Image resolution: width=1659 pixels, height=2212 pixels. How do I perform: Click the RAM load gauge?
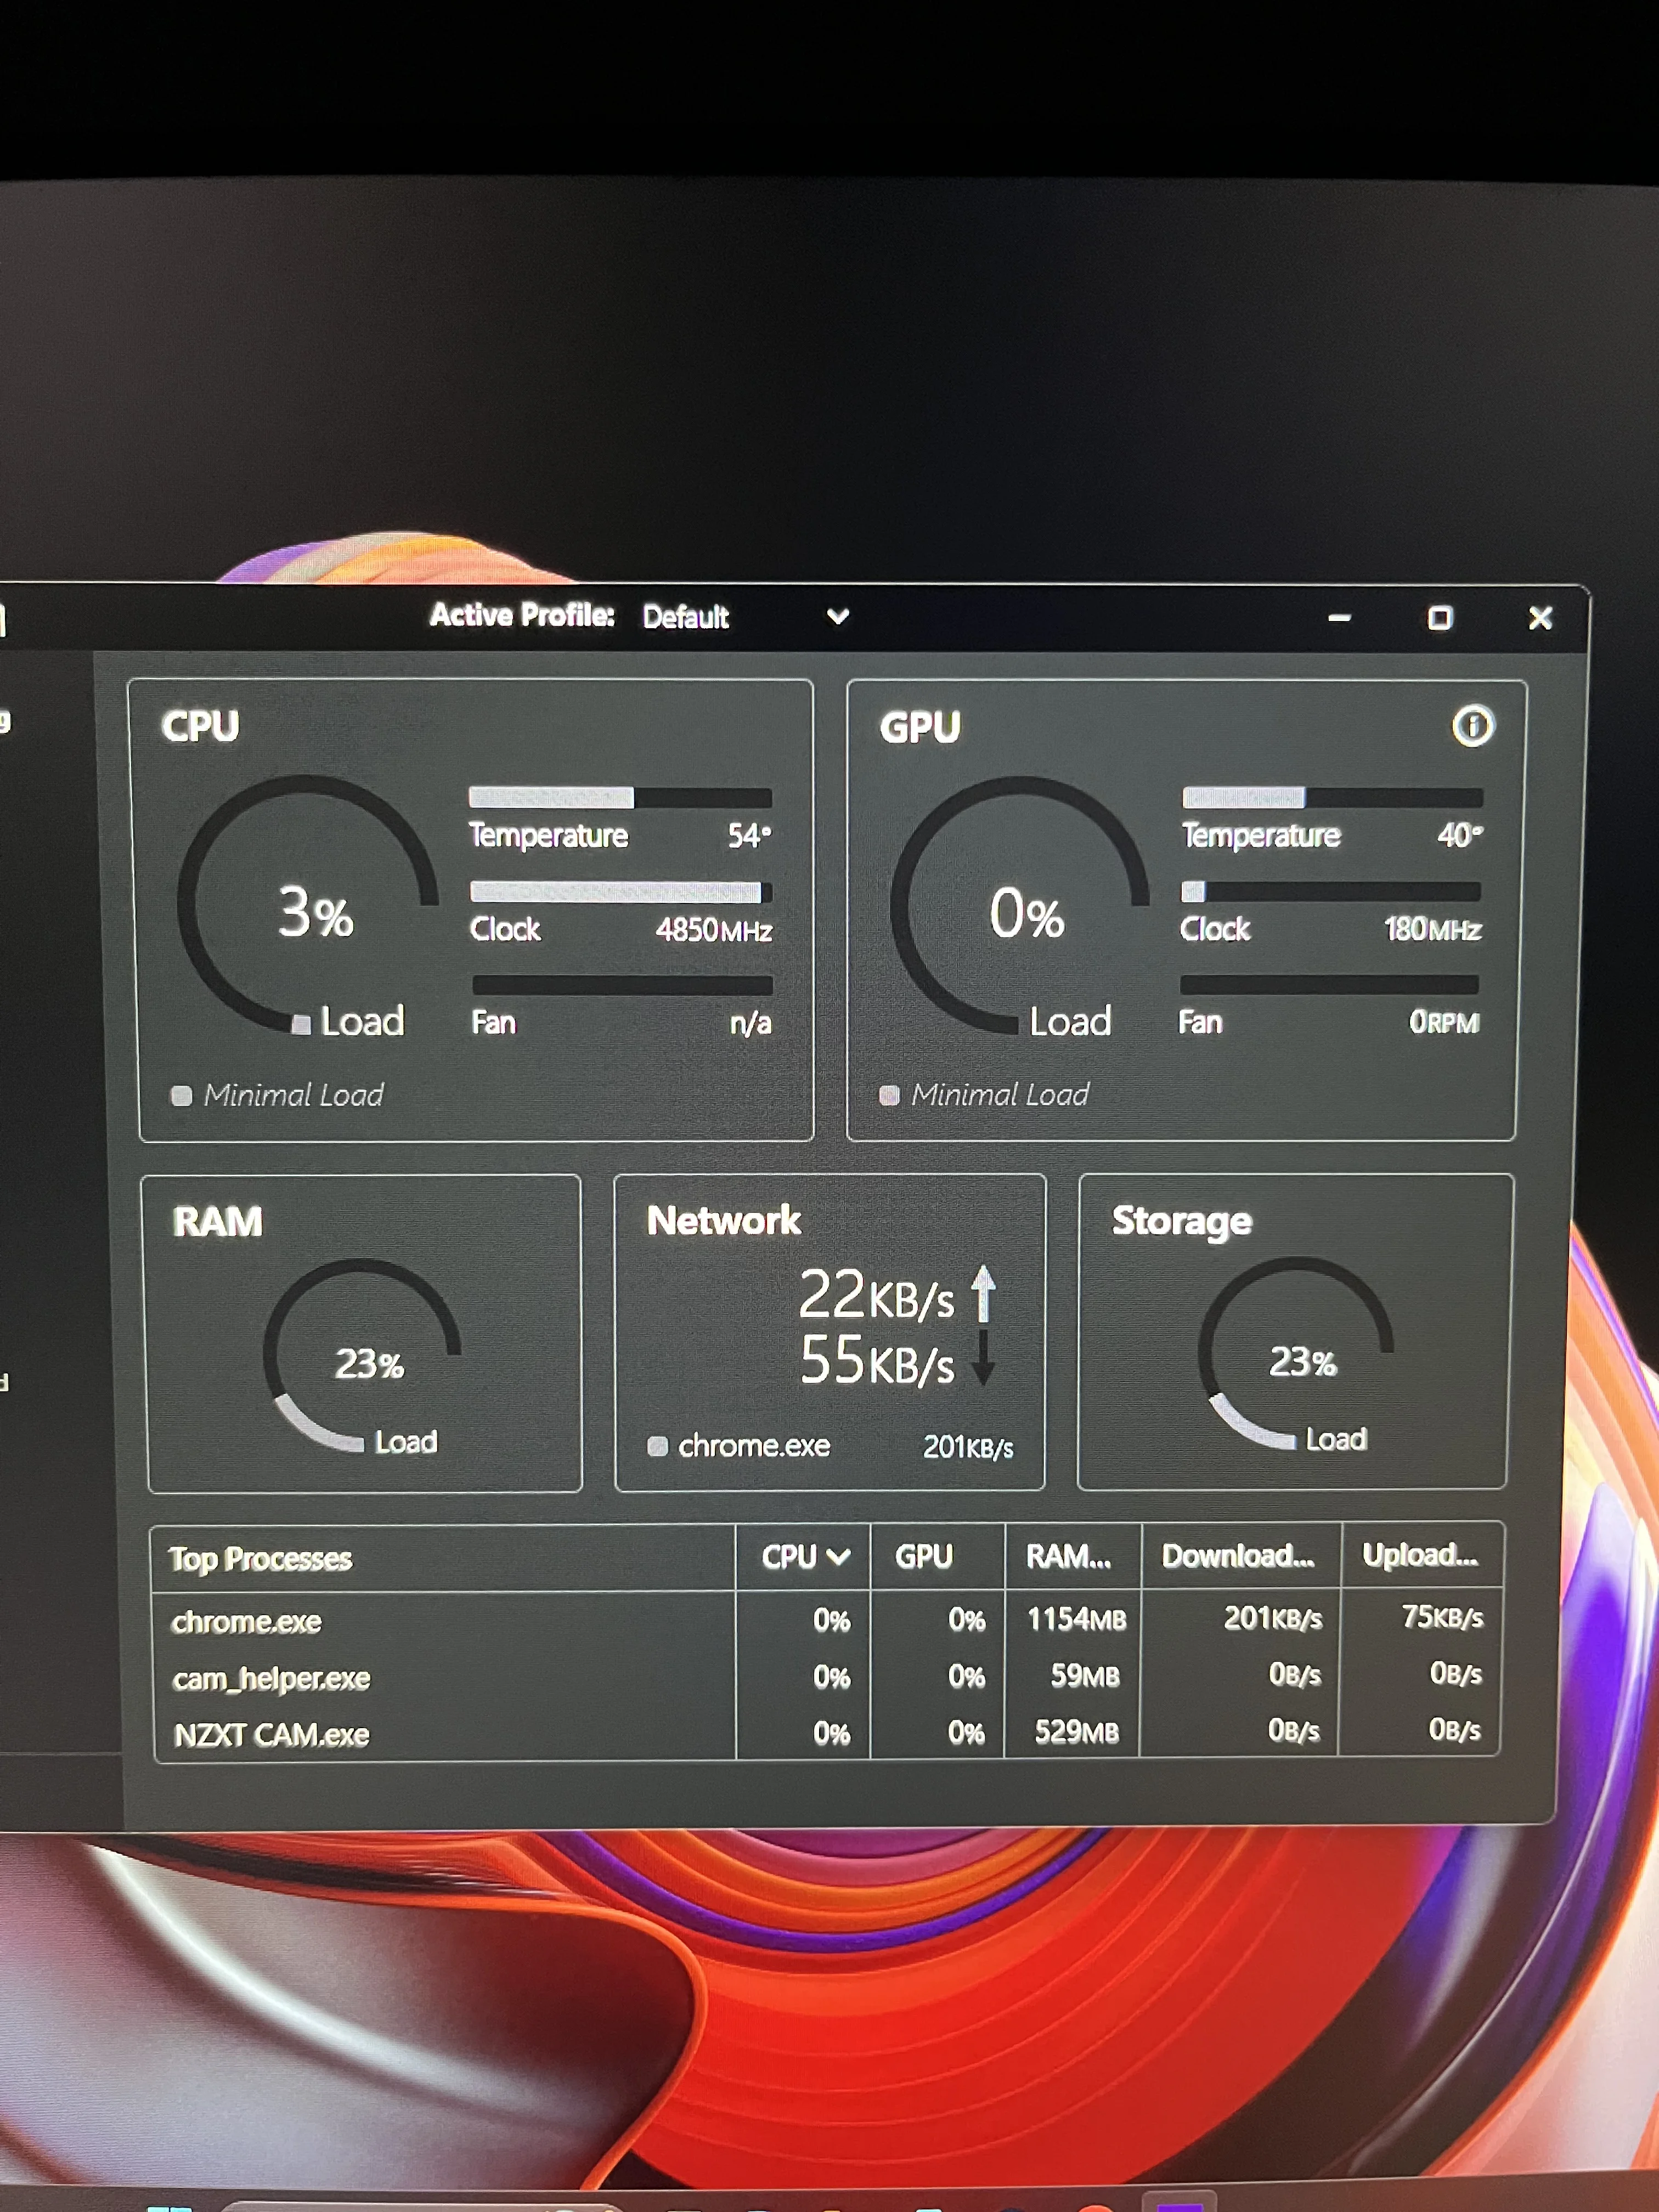[362, 1355]
